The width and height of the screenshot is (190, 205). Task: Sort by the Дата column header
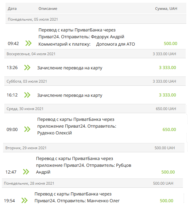pos(12,9)
